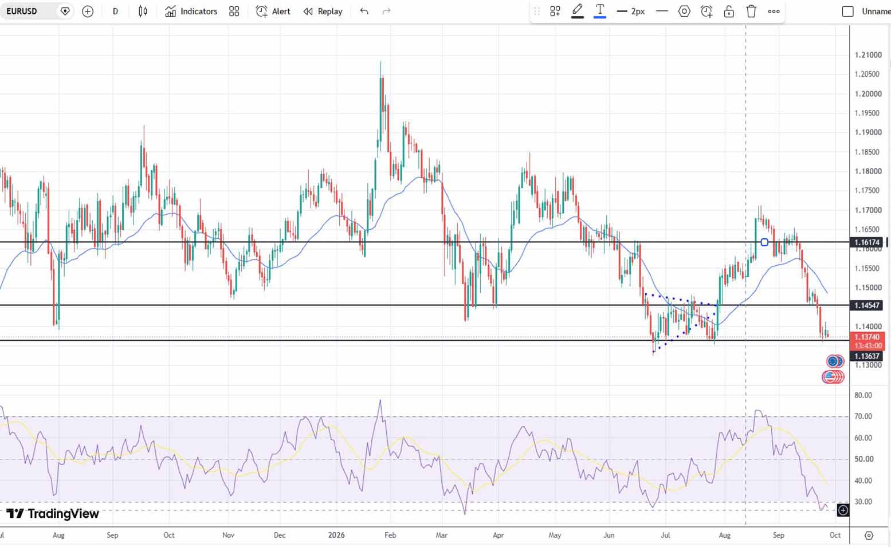Redo the chart action
The image size is (891, 547).
[x=387, y=11]
